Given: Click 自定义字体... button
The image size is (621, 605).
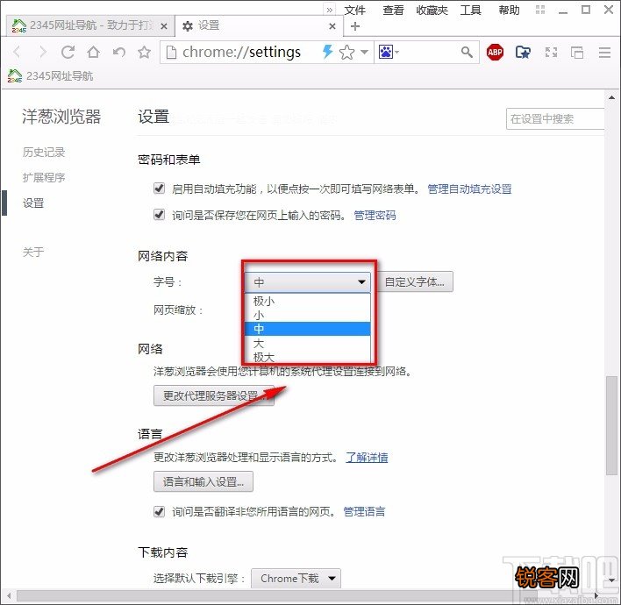Looking at the screenshot, I should pos(415,282).
